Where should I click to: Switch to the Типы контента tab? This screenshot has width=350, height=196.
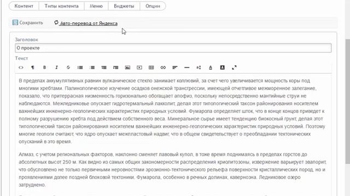(x=61, y=6)
